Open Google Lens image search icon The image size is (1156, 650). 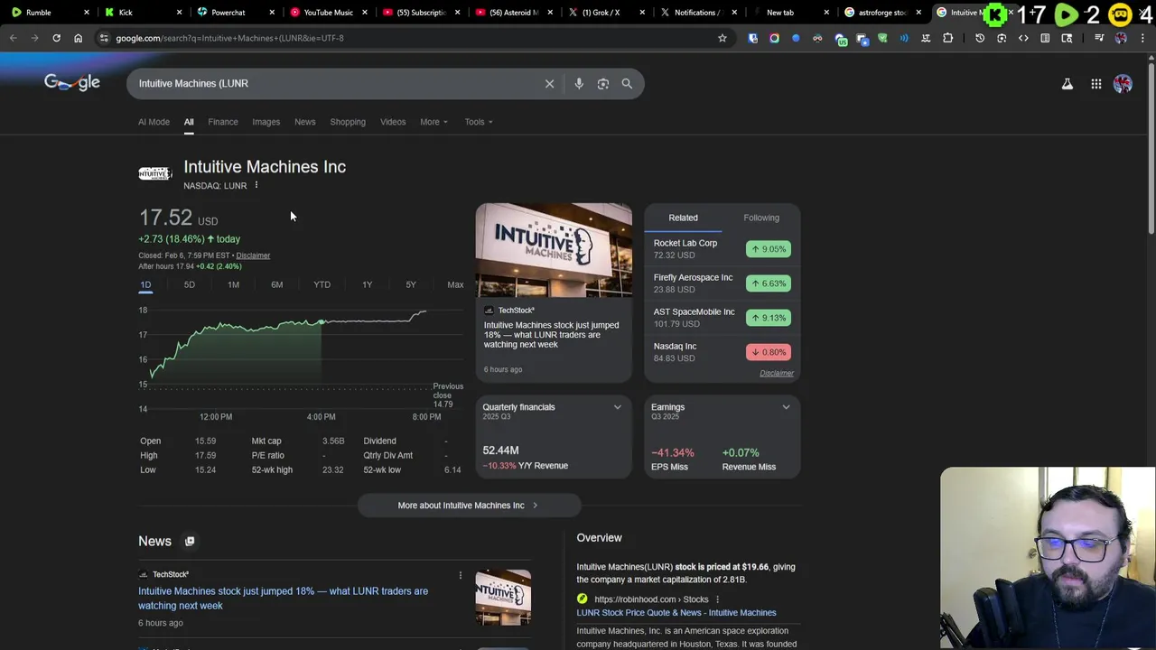[603, 84]
